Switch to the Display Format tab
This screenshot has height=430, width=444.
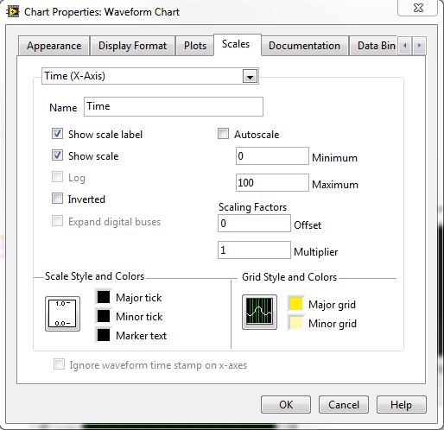point(132,46)
